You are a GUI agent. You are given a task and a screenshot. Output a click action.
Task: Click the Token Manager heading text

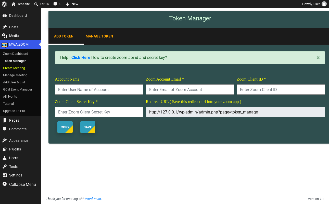click(x=190, y=18)
